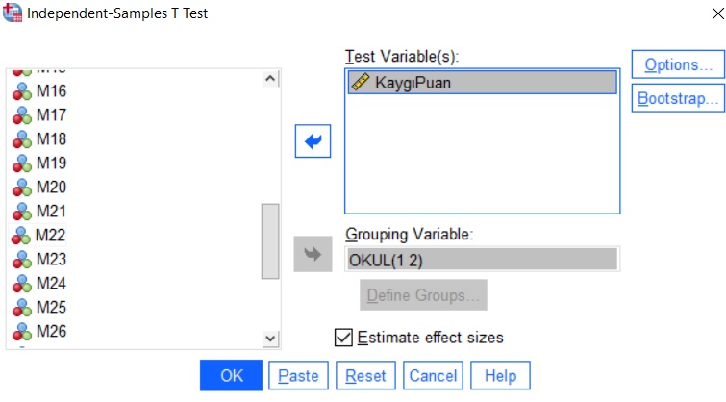Toggle the Estimate effect sizes checkbox
This screenshot has width=726, height=402.
[x=343, y=338]
